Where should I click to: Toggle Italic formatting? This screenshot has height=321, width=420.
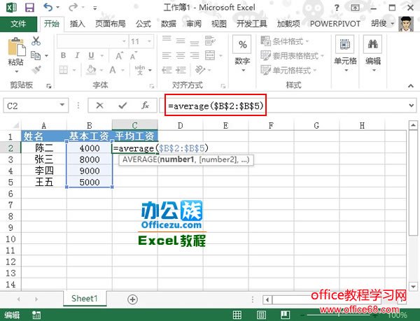tap(77, 55)
